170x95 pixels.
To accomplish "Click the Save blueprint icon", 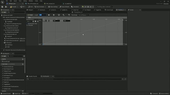I will click(2, 7).
